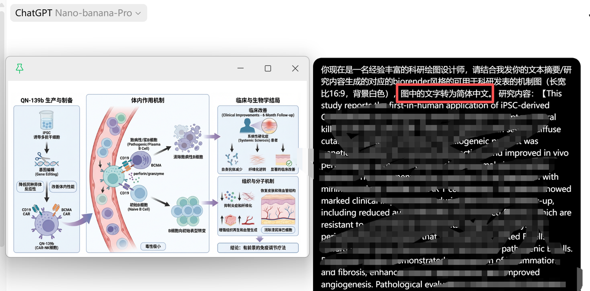Open the Nano-banana-Pro model dropdown

click(x=137, y=13)
